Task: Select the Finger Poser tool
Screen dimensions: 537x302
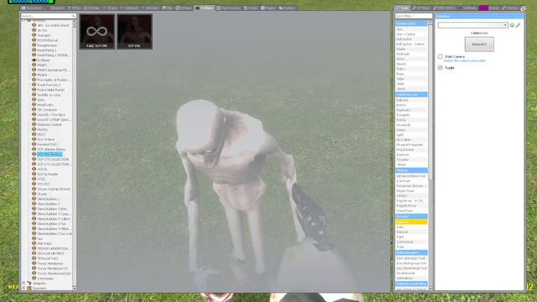Action: pos(411,190)
